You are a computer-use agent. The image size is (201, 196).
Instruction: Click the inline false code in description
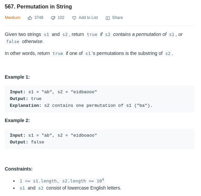[13, 42]
